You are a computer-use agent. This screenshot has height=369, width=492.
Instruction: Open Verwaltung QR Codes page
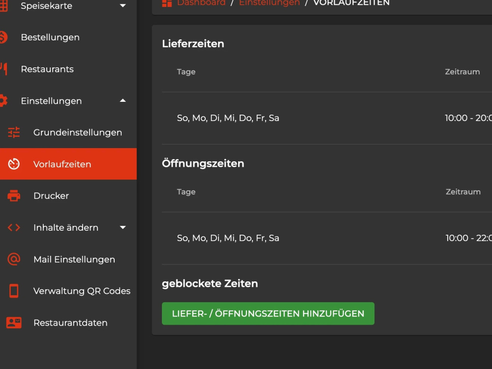pyautogui.click(x=82, y=291)
